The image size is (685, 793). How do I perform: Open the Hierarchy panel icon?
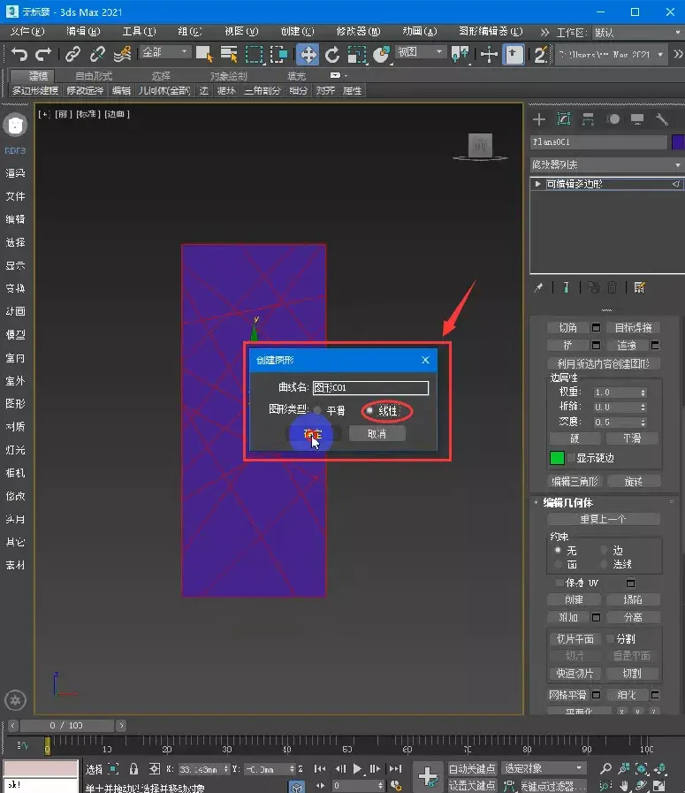pyautogui.click(x=587, y=119)
